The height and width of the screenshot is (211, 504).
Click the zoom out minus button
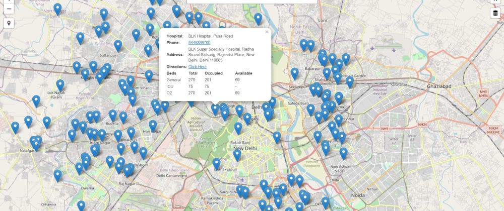9,9
